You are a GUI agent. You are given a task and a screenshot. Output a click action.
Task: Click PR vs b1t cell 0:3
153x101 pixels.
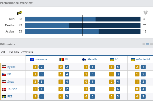point(115,74)
